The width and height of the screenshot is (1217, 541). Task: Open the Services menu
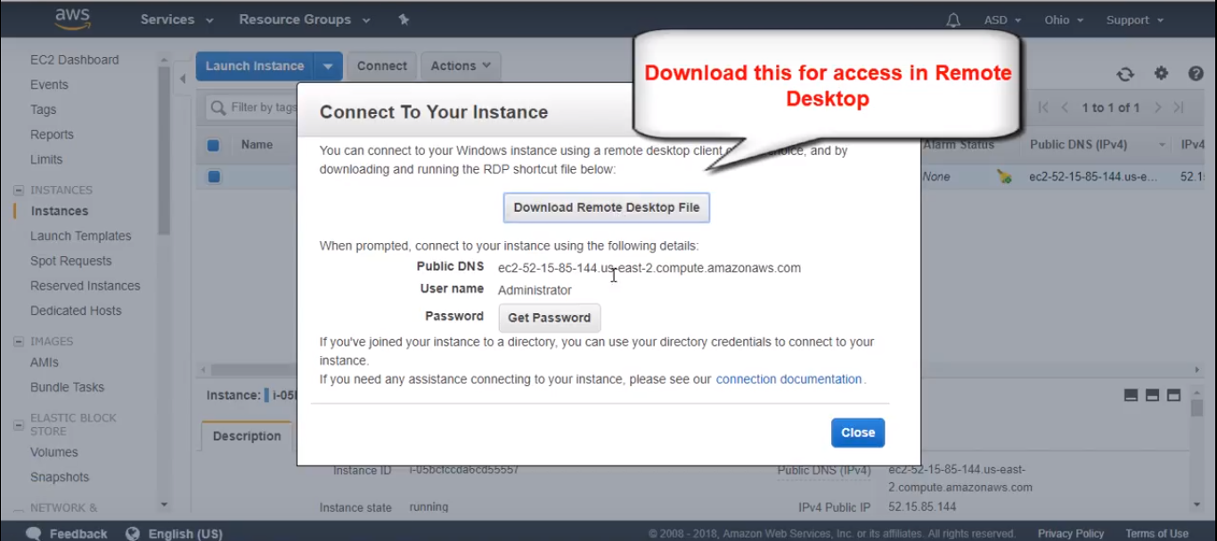176,20
